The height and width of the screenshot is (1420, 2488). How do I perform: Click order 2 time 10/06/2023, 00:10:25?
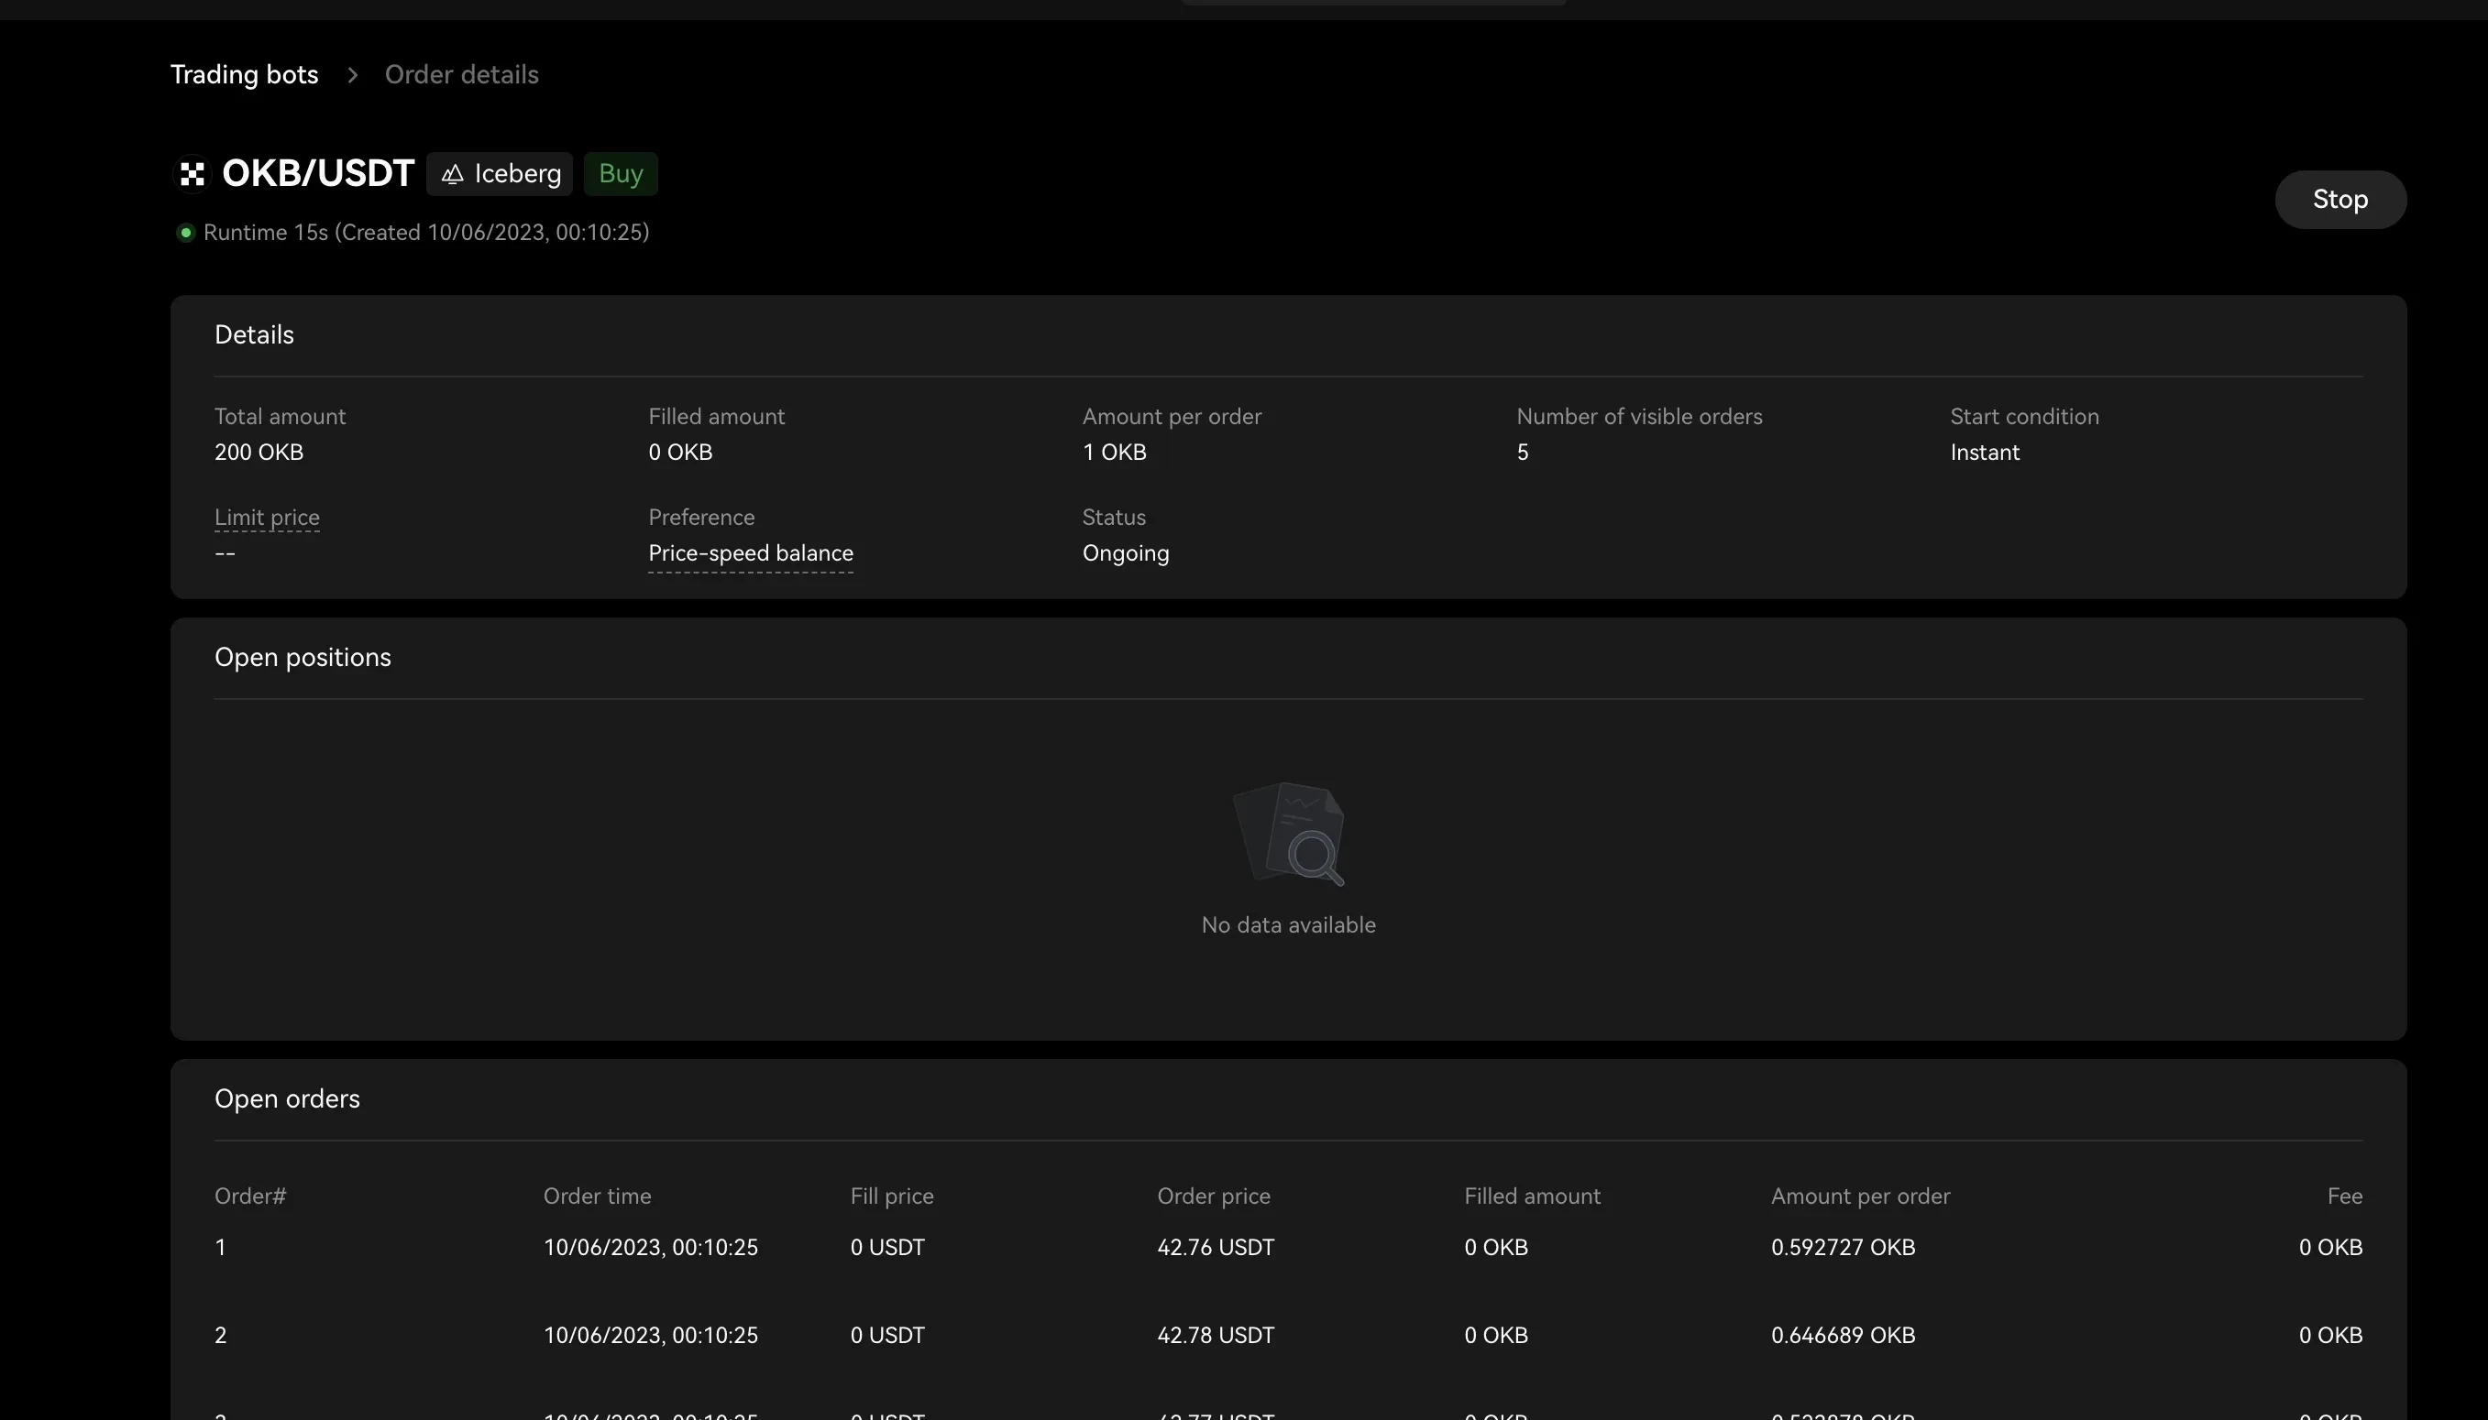pos(651,1335)
